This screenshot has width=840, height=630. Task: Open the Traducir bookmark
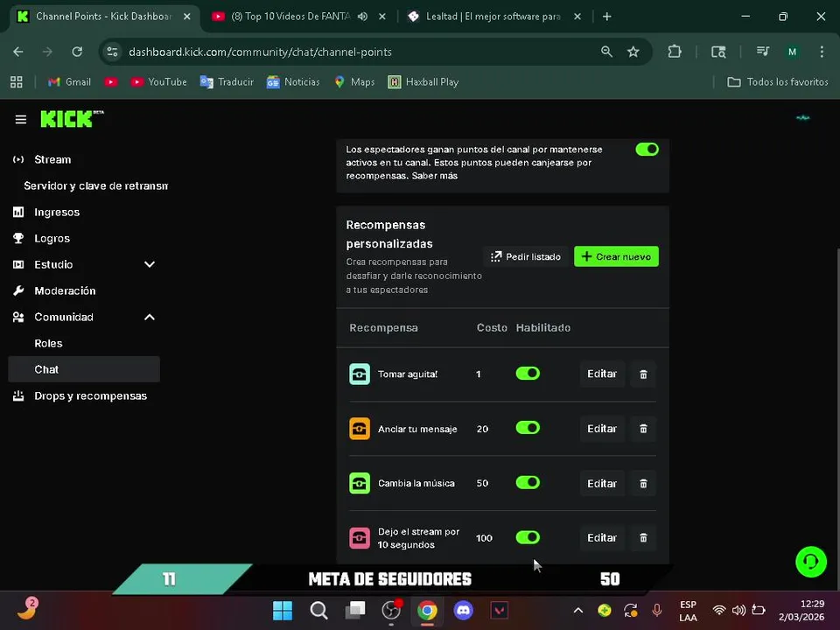pos(227,82)
